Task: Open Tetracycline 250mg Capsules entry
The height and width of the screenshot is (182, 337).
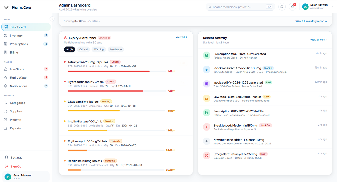Action: 126,66
